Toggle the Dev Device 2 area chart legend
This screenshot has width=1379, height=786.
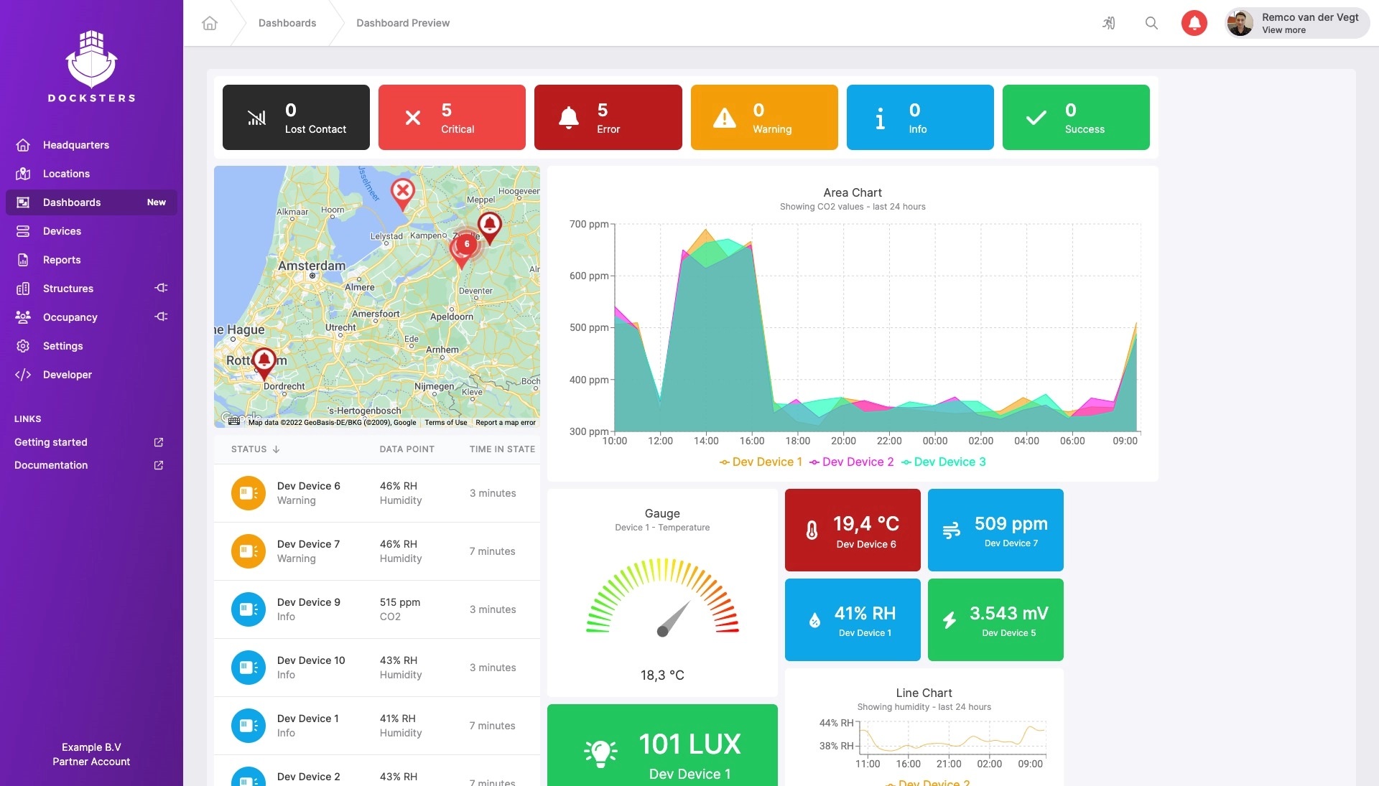851,462
